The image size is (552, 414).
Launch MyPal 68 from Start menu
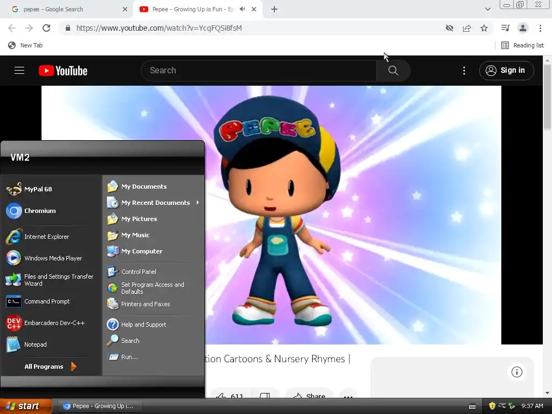pos(51,189)
